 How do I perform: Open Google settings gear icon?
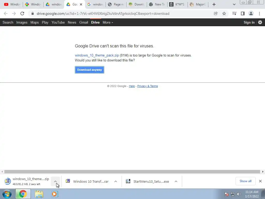[x=260, y=22]
